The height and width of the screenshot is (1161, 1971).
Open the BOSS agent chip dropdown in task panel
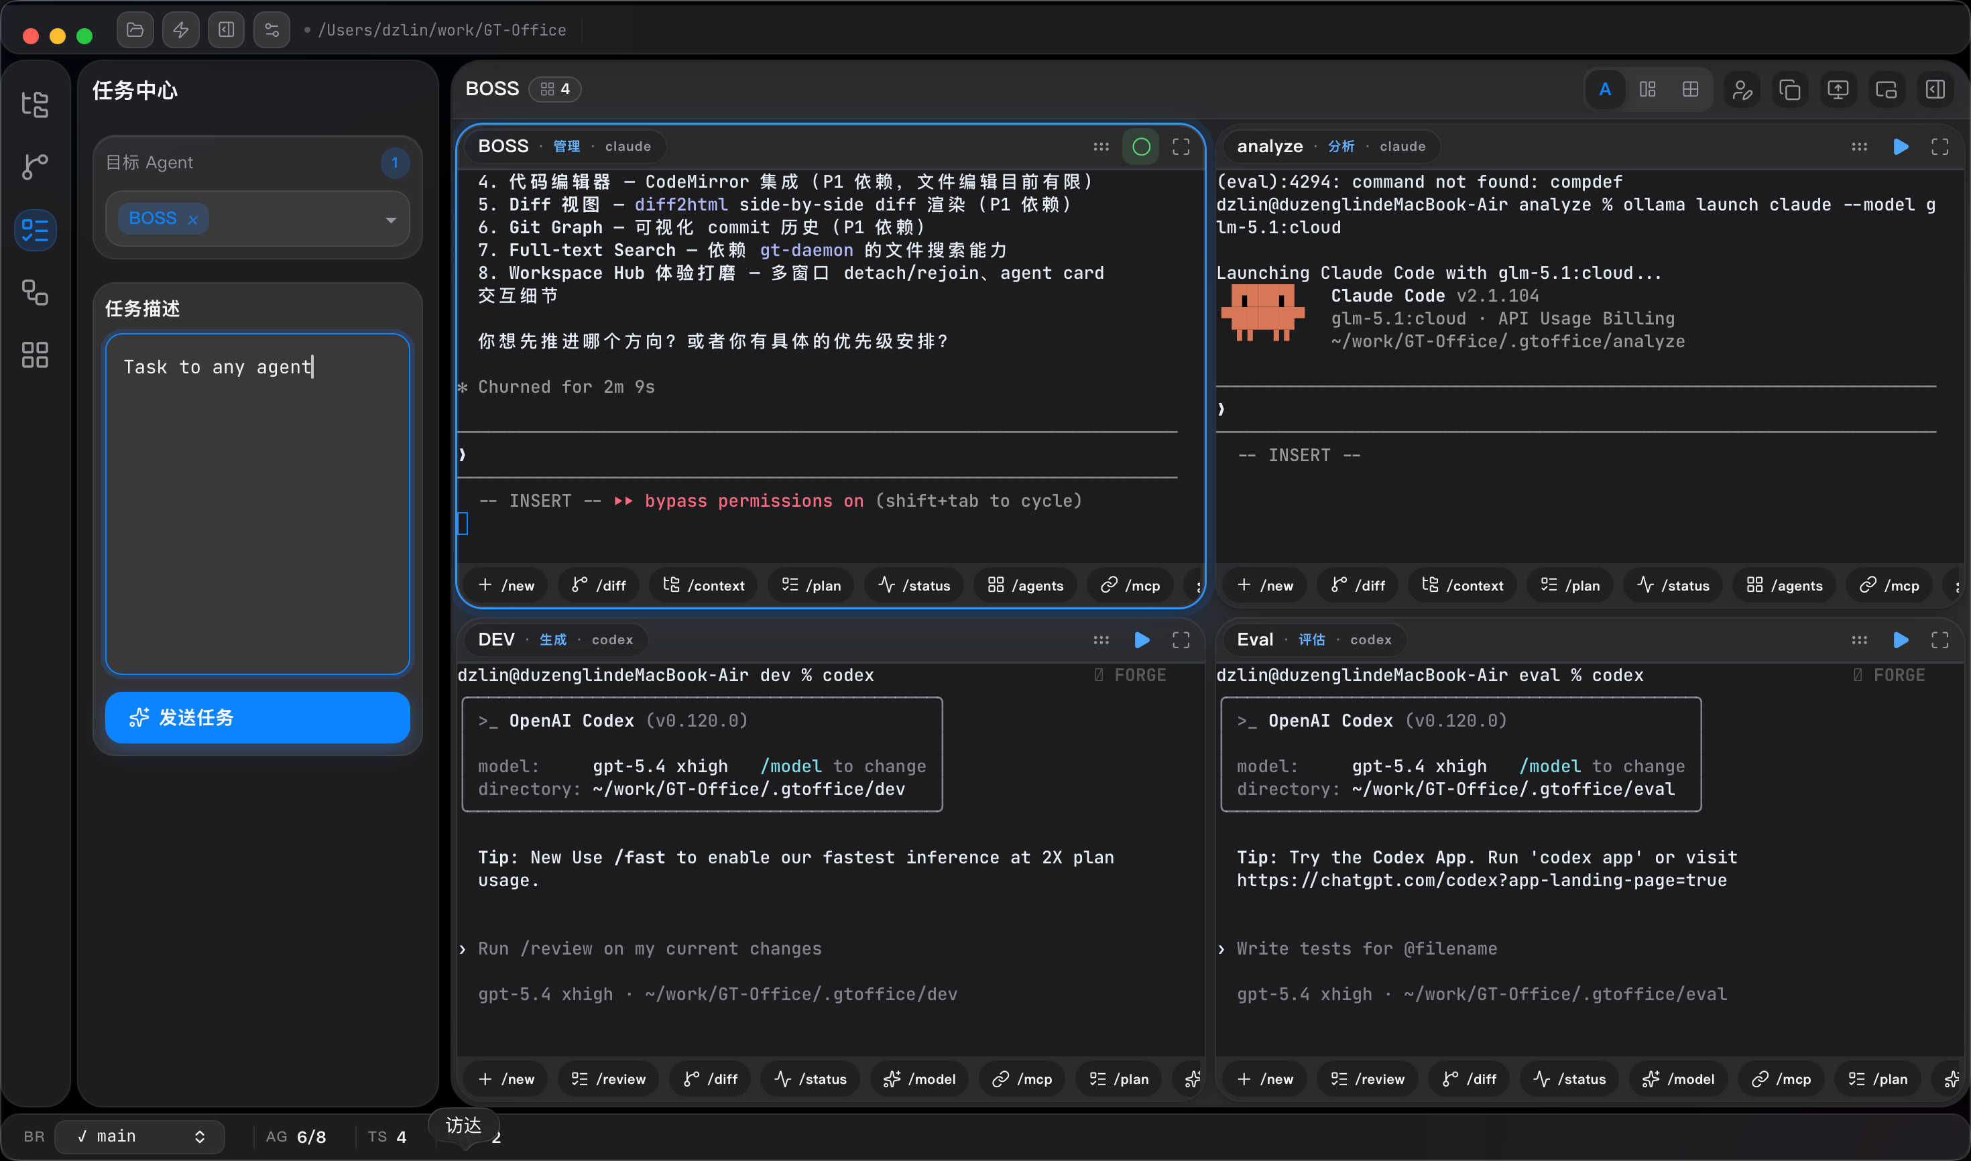pyautogui.click(x=390, y=220)
